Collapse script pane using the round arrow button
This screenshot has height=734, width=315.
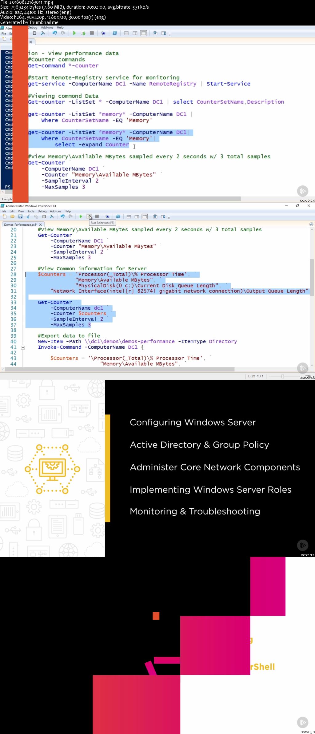tap(311, 224)
